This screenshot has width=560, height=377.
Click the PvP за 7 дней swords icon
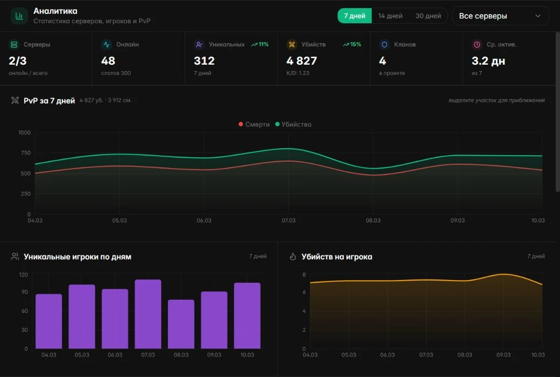click(15, 100)
